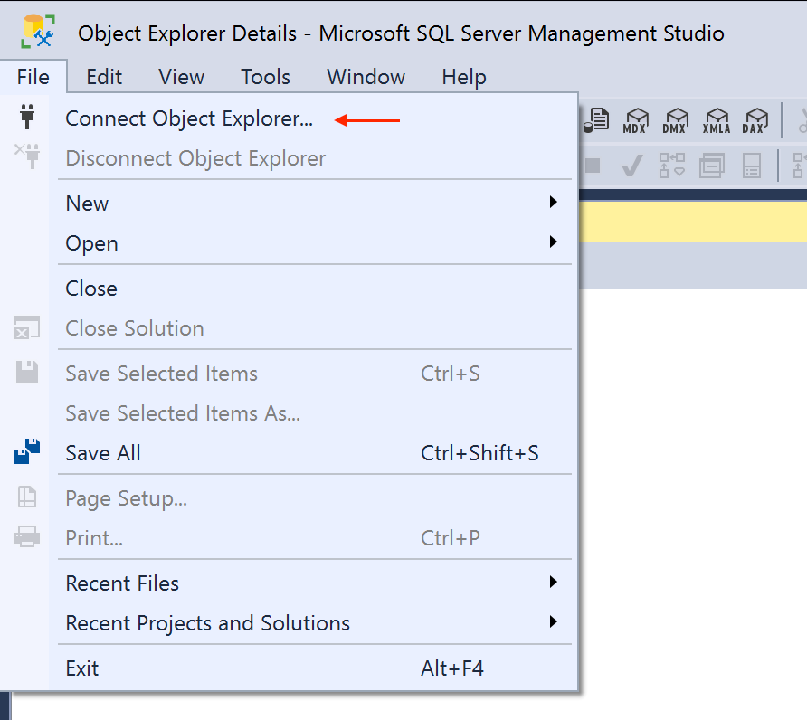
Task: Click the double floppy Save All icon
Action: (27, 452)
